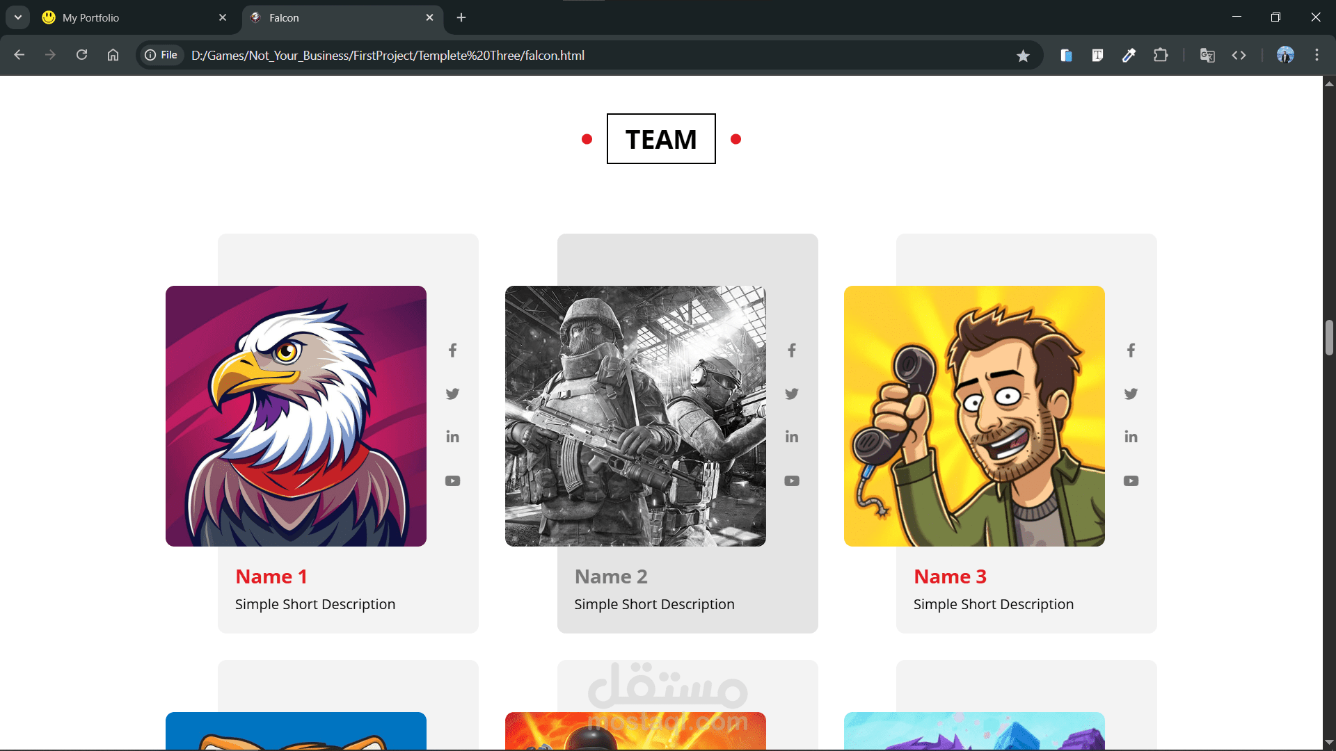Image resolution: width=1336 pixels, height=751 pixels.
Task: Go forward in browser history
Action: [50, 55]
